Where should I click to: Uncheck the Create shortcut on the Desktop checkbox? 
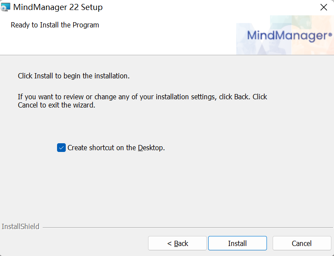pyautogui.click(x=61, y=148)
